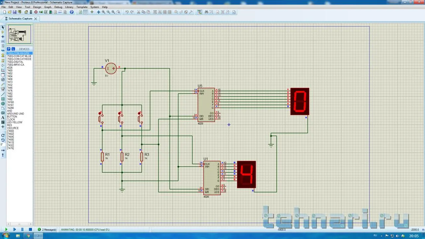Viewport: 425px width, 239px height.
Task: Open Help with the blue question mark icon
Action: click(72, 12)
